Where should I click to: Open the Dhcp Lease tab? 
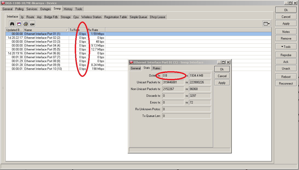tap(157, 17)
